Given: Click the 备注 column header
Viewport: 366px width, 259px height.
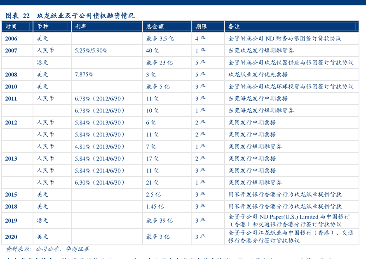Looking at the screenshot, I should [234, 26].
